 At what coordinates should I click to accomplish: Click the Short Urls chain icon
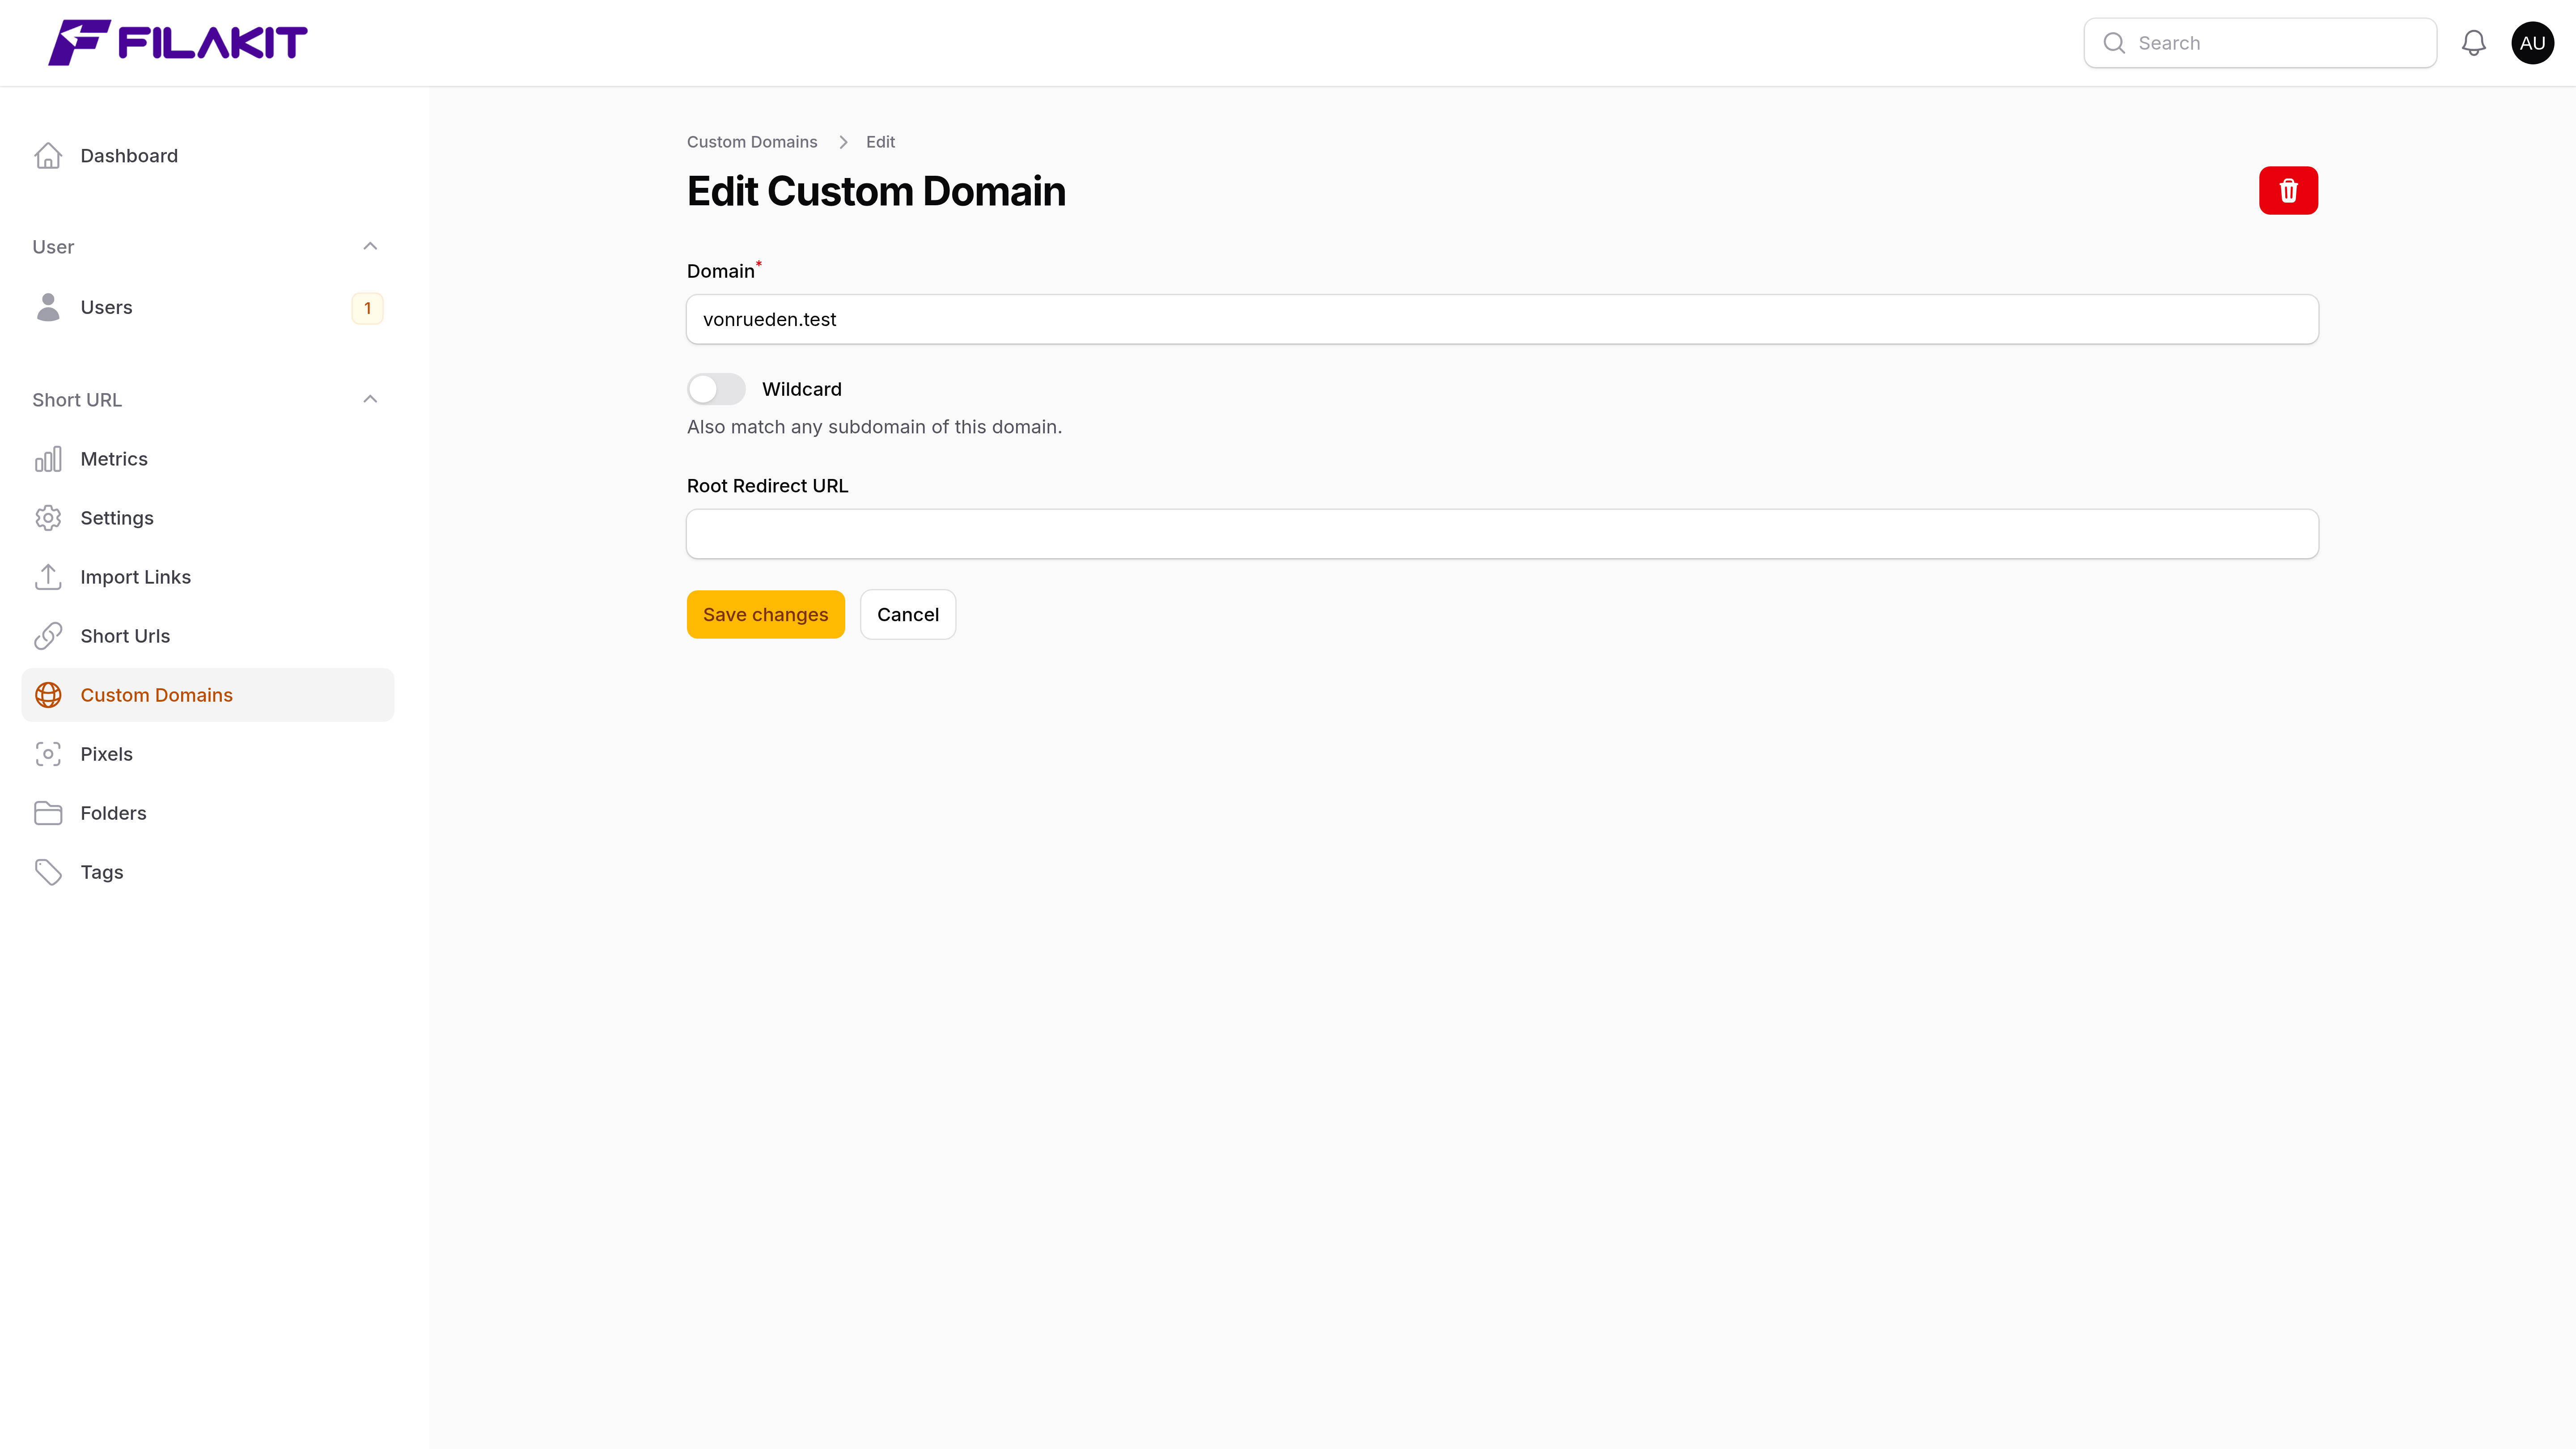click(48, 636)
